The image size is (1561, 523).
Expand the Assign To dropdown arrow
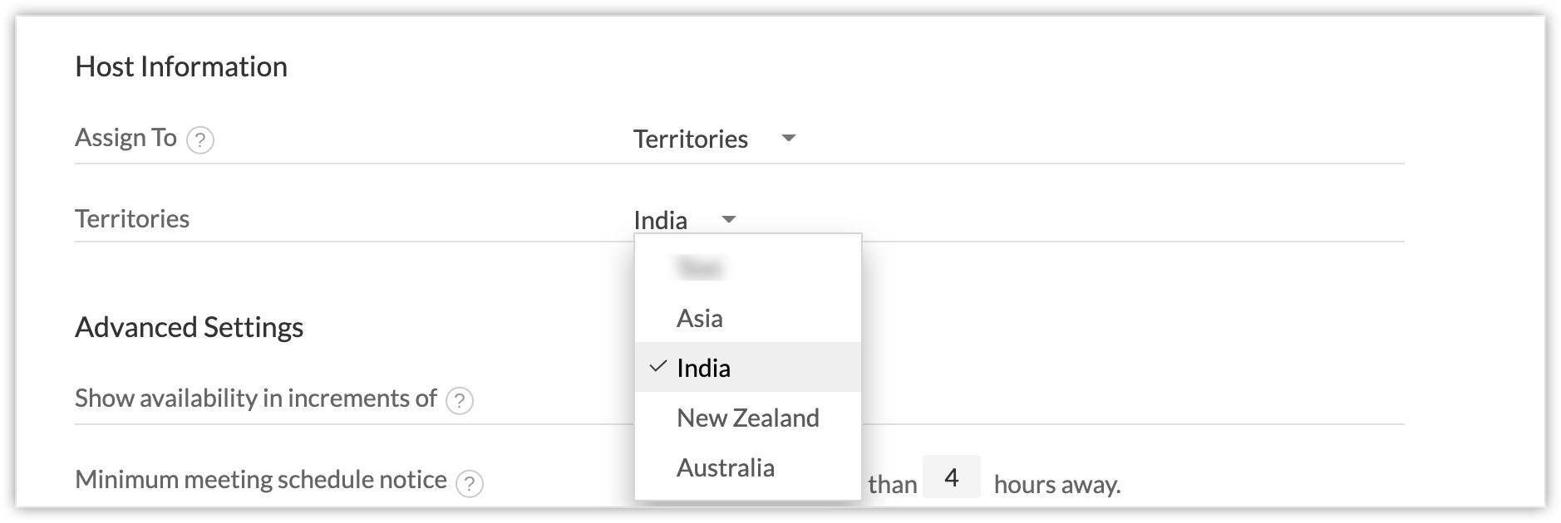click(789, 139)
